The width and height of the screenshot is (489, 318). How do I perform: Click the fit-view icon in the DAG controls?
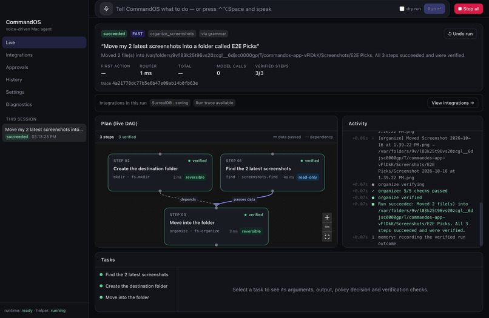point(327,237)
